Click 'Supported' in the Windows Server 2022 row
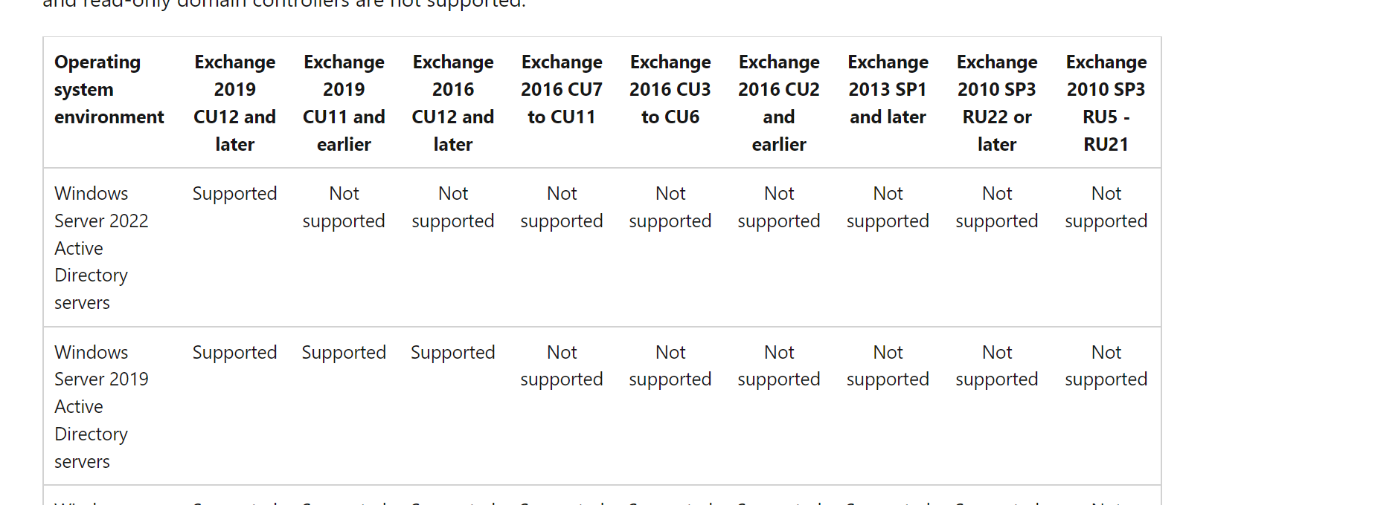Viewport: 1398px width, 505px height. [234, 194]
